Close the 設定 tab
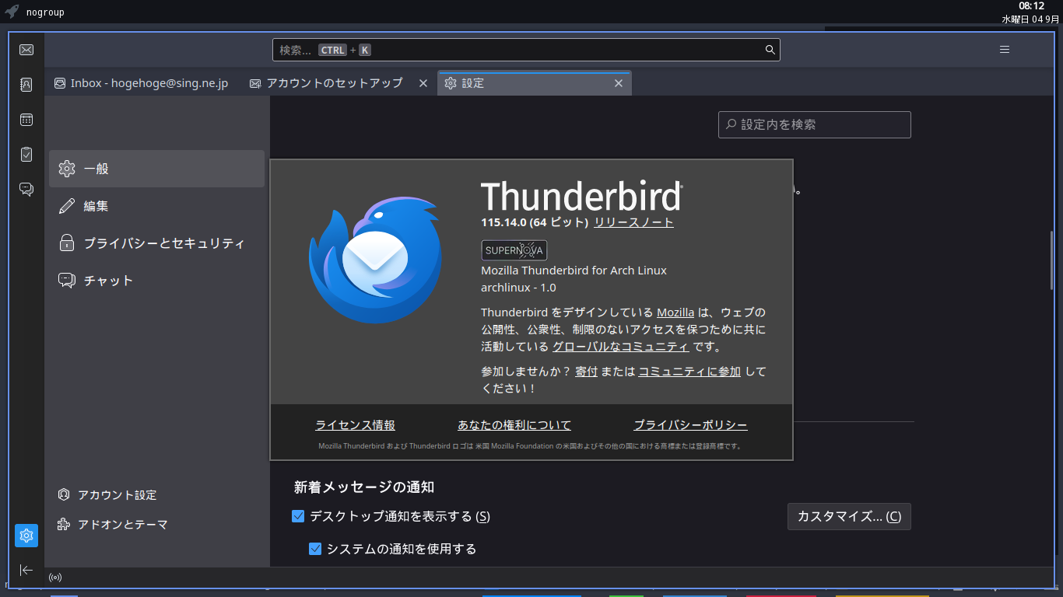 619,83
